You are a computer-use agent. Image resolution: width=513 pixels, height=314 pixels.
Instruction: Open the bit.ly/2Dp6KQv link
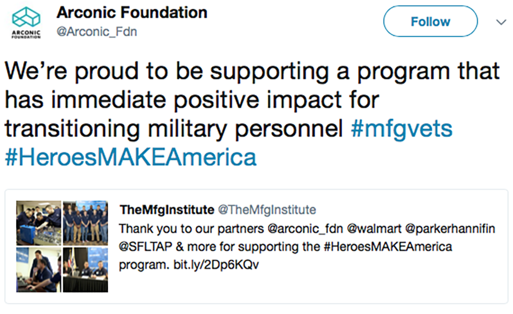pos(216,265)
